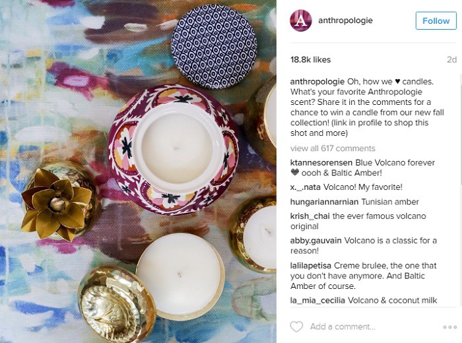The width and height of the screenshot is (462, 343).
Task: Click the abby.gauvain username
Action: pyautogui.click(x=315, y=241)
